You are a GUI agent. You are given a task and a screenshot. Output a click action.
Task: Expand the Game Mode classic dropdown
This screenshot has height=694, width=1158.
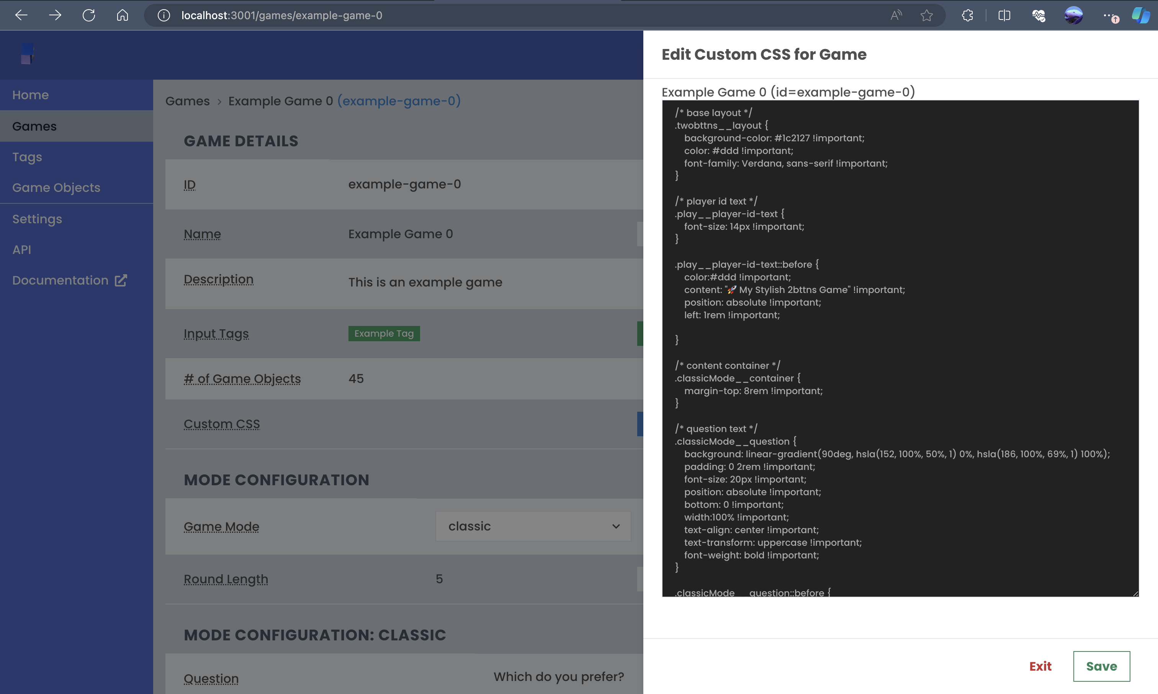coord(533,526)
